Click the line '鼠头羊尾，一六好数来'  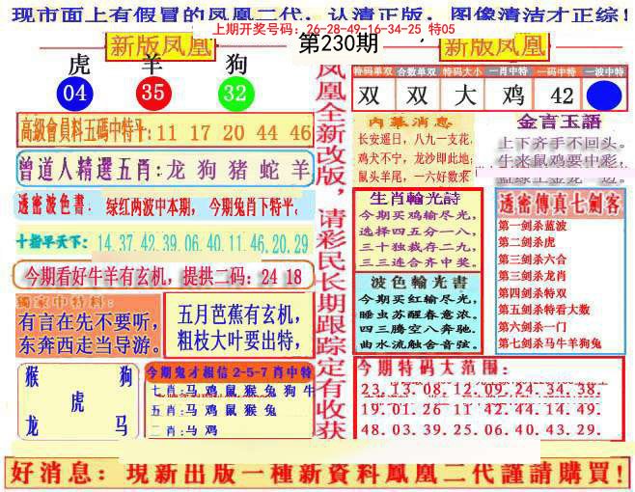[413, 177]
